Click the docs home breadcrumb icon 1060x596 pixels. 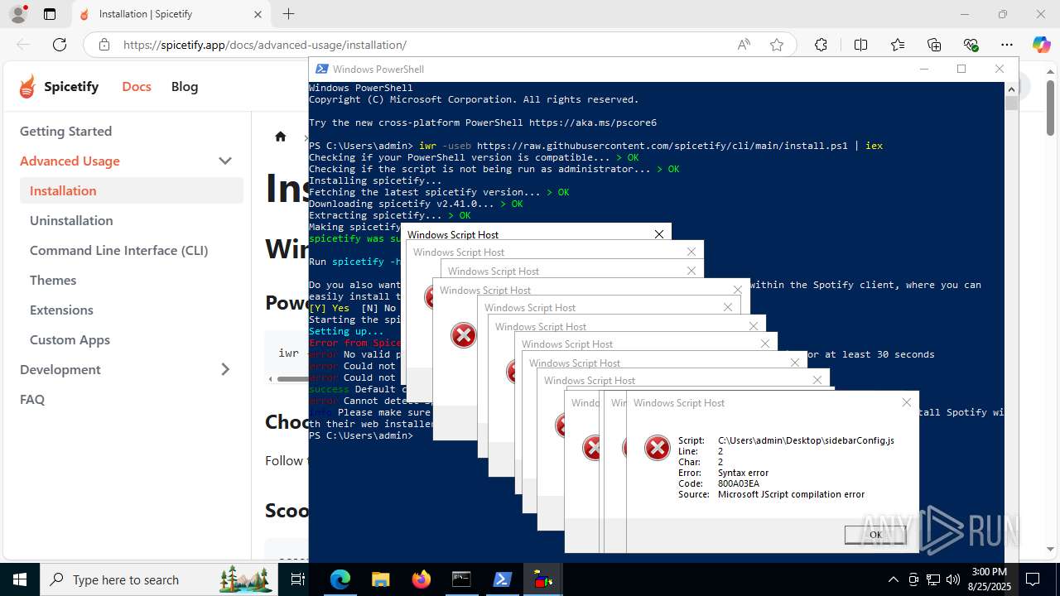[x=281, y=137]
